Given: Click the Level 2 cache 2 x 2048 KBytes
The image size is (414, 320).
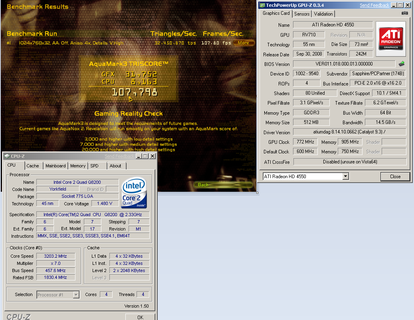Looking at the screenshot, I should pos(129,270).
